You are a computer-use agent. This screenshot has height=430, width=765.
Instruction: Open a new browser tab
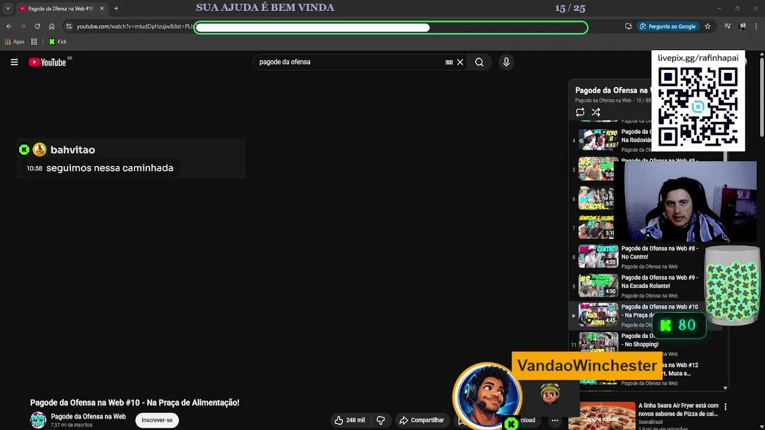coord(116,8)
